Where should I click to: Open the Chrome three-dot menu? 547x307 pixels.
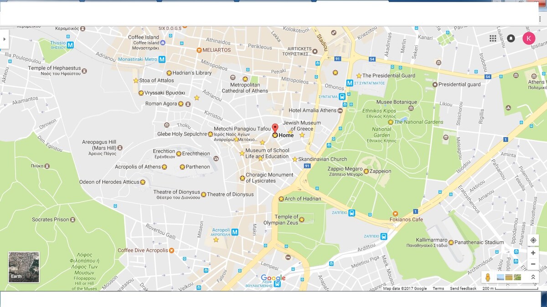click(x=540, y=19)
